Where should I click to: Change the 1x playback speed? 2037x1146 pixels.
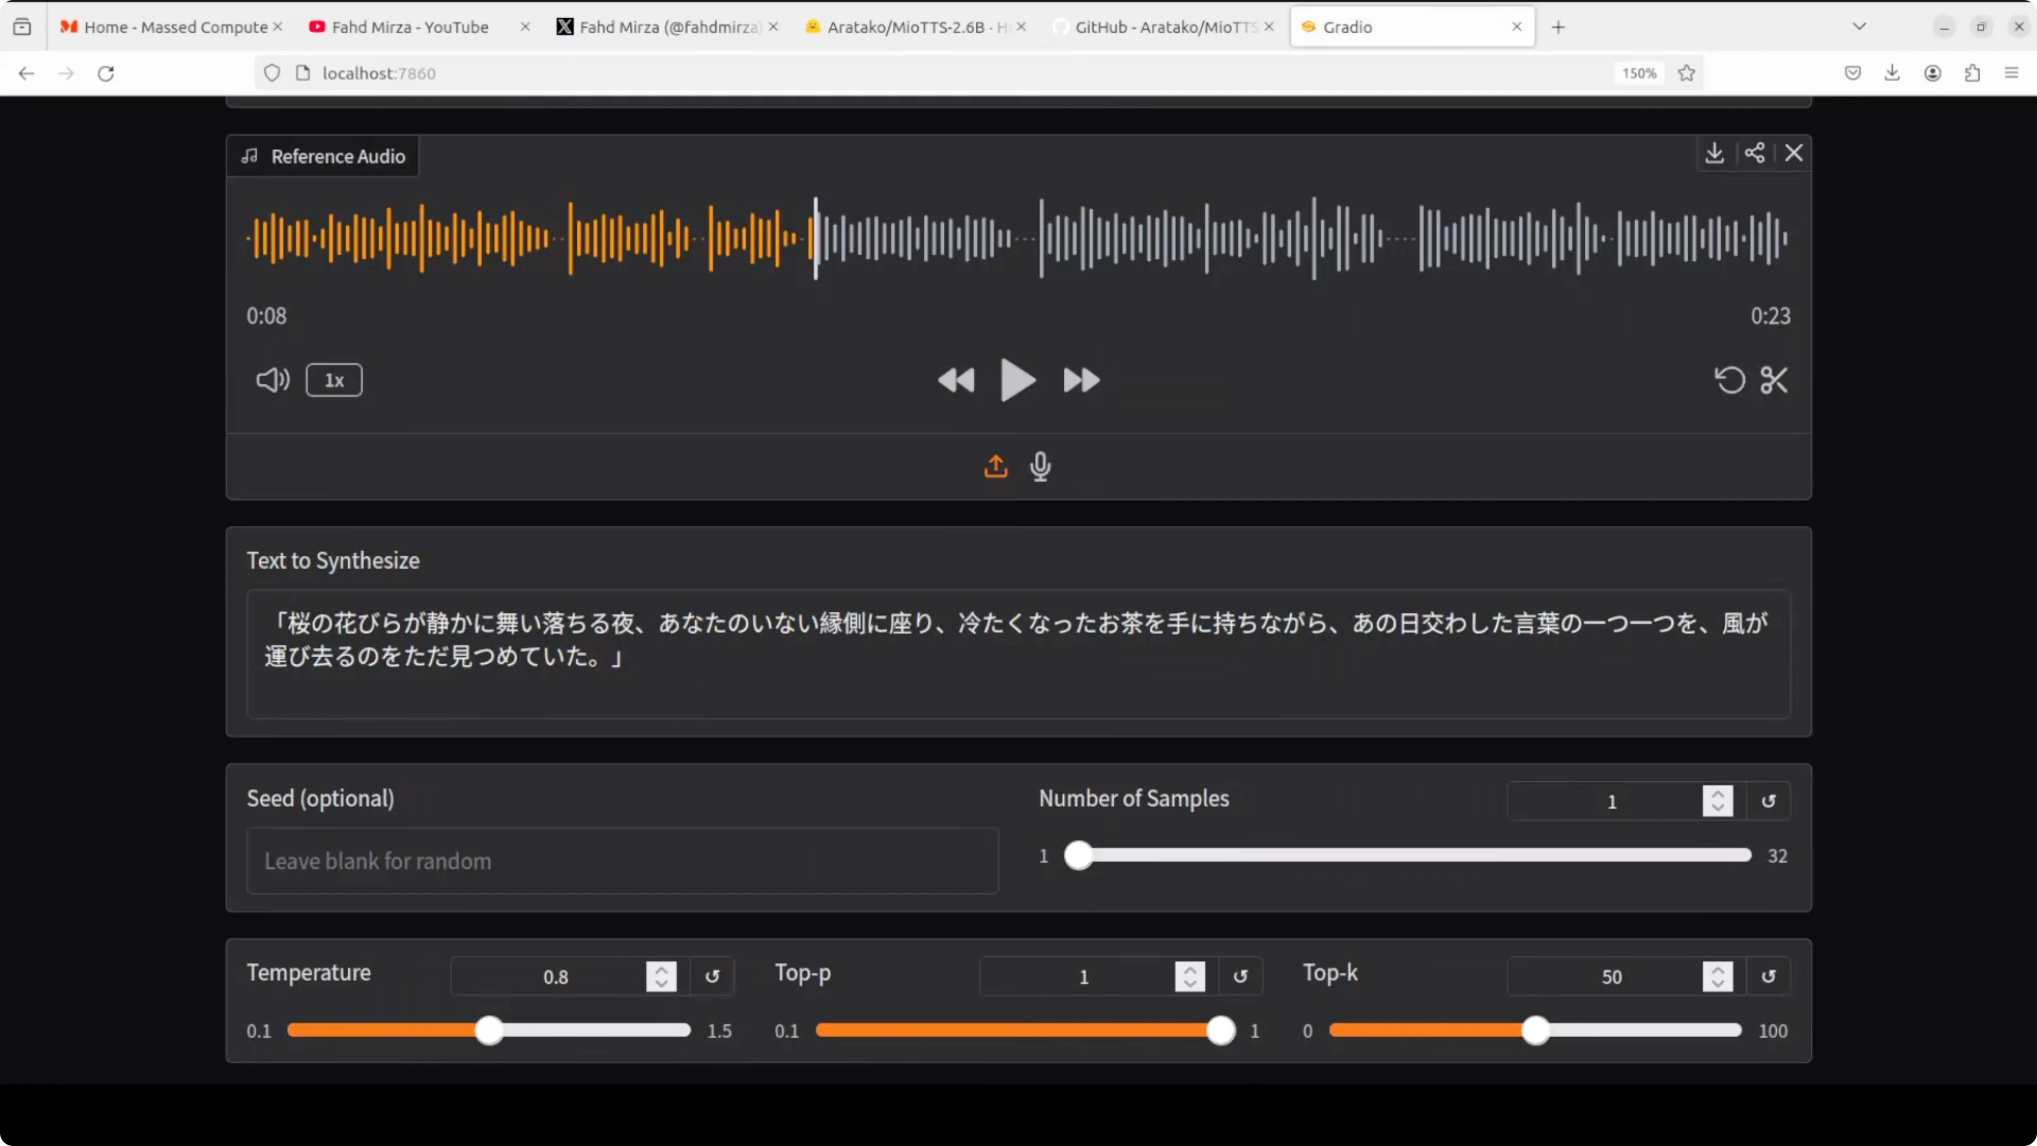pos(334,380)
